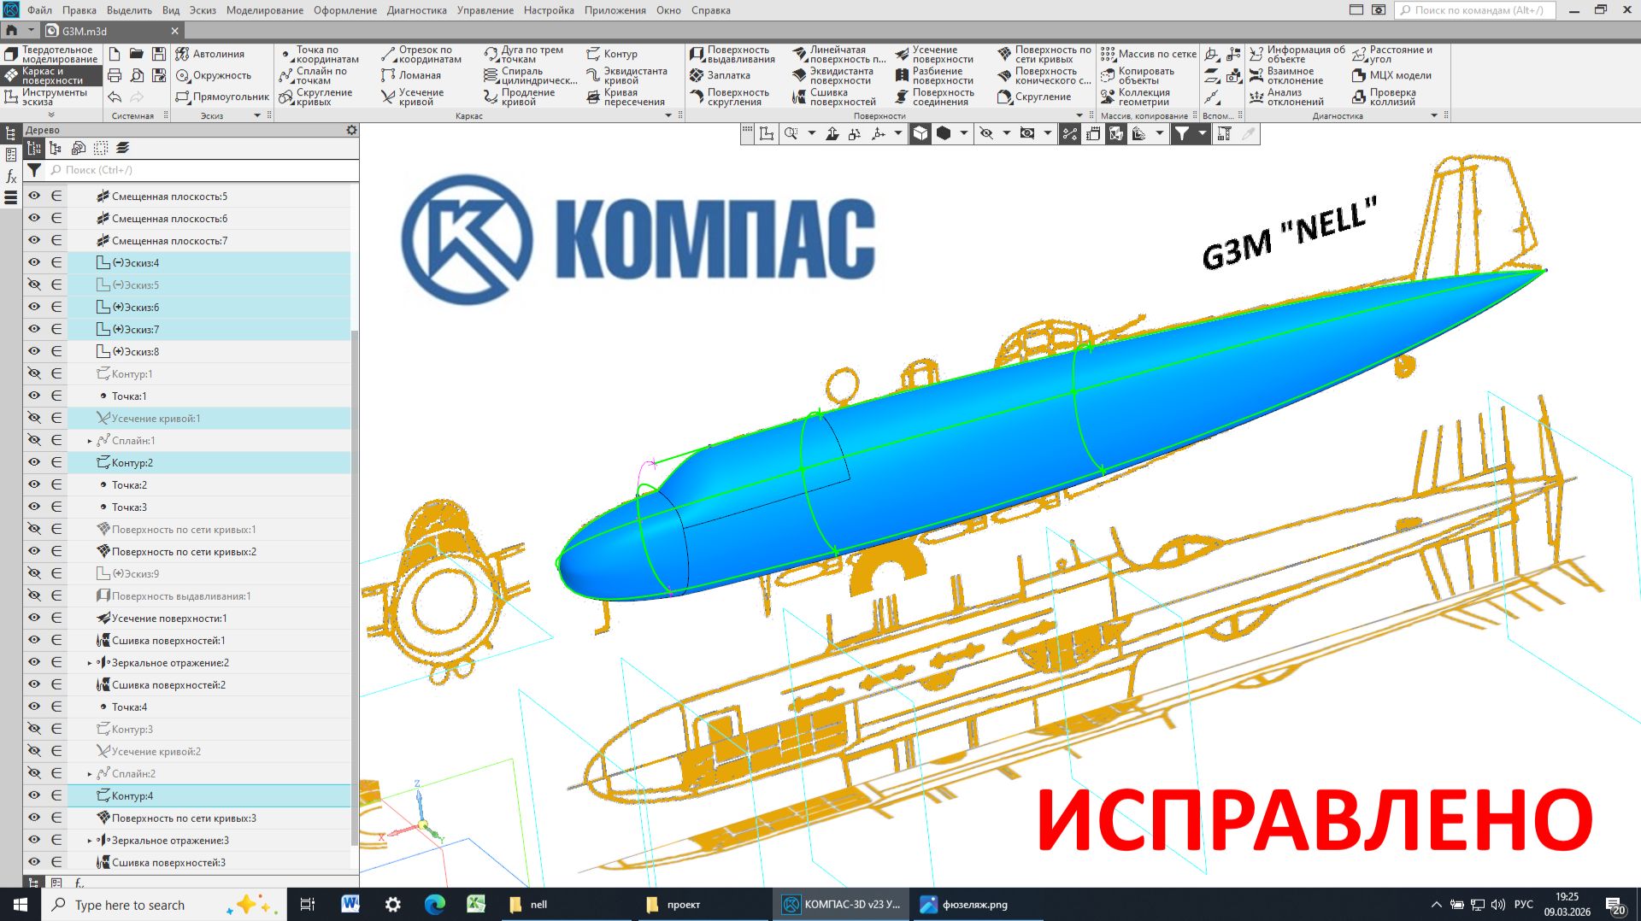Open the Диагностика menu
The image size is (1641, 921).
(416, 10)
